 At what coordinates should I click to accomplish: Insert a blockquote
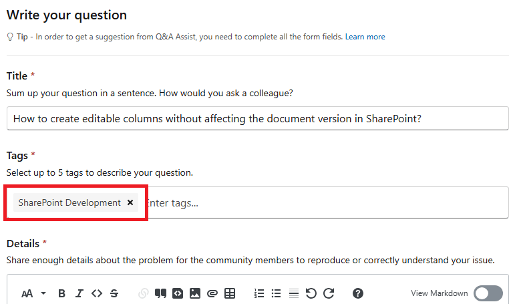pos(160,293)
